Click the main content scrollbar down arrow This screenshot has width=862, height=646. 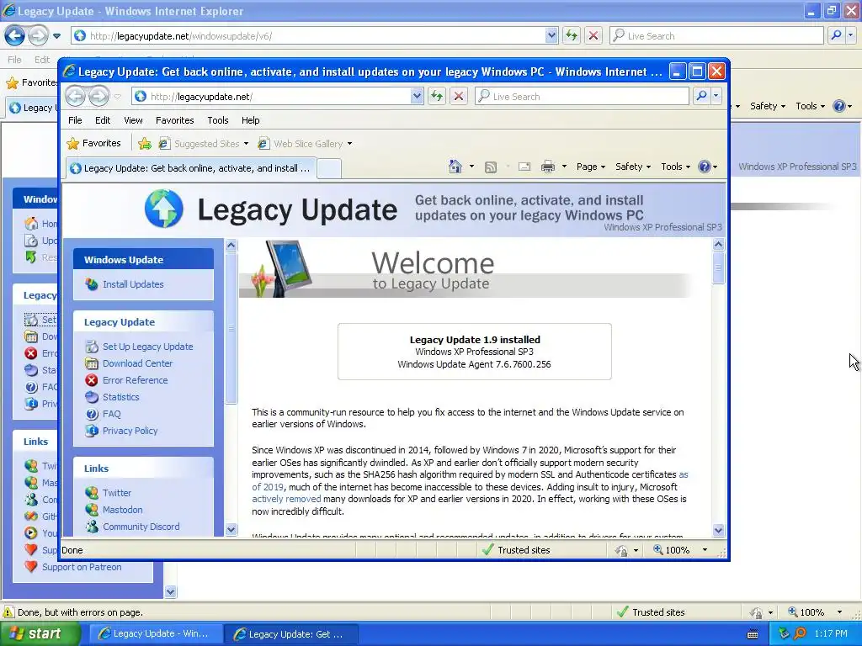click(x=719, y=530)
